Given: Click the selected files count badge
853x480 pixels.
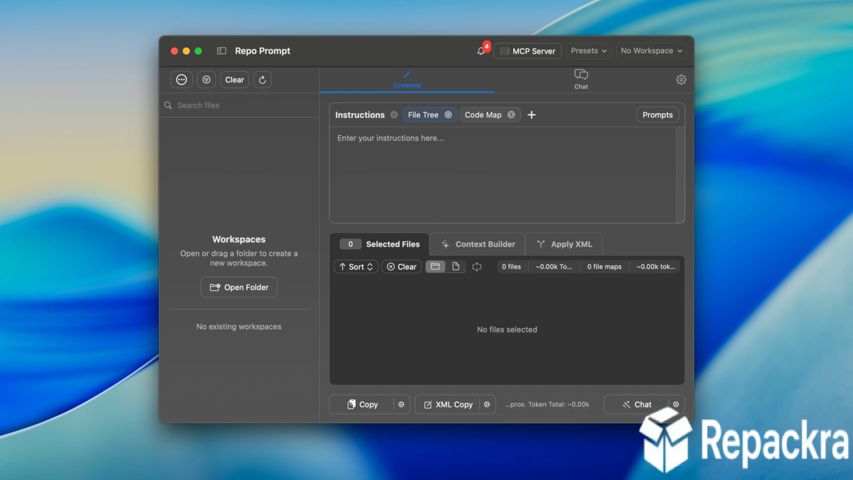Looking at the screenshot, I should 350,244.
